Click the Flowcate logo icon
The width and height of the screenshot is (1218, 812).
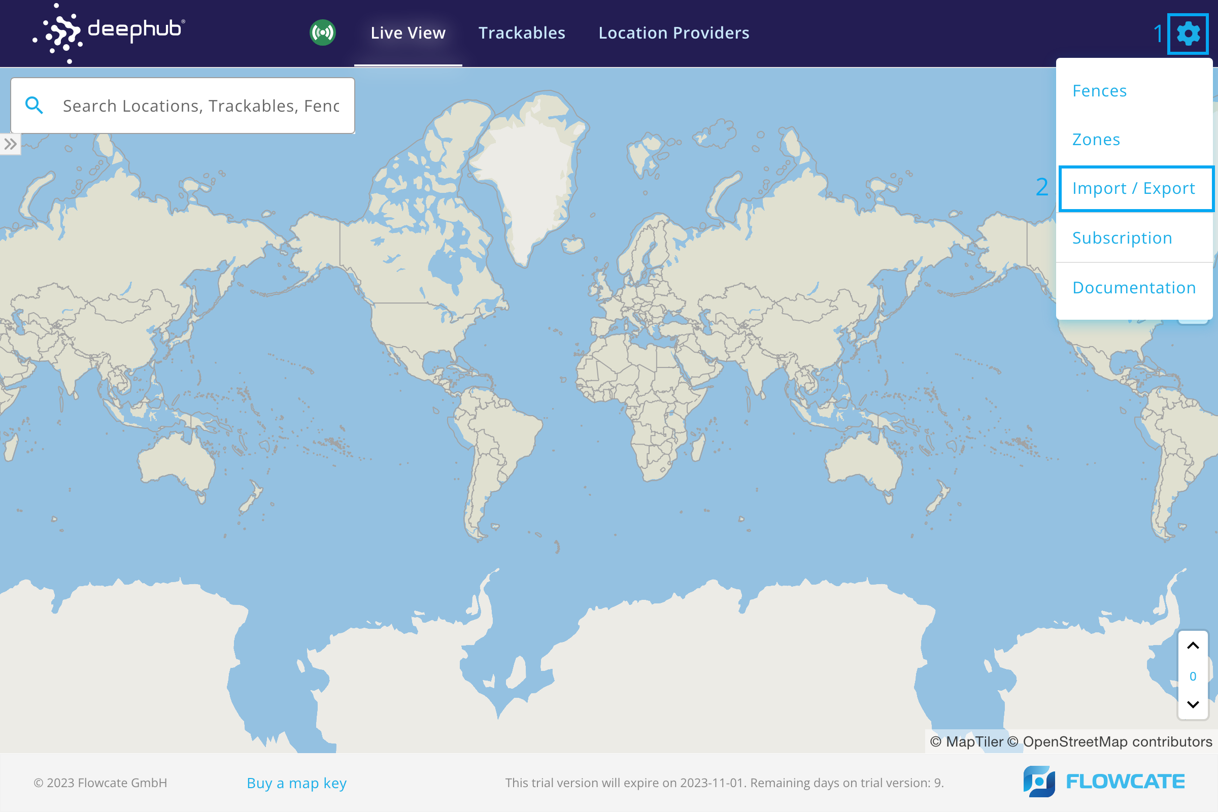[x=1039, y=782]
